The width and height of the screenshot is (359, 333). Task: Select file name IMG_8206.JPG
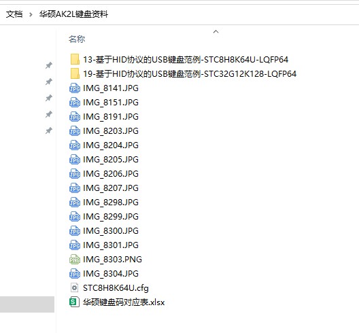(x=111, y=174)
